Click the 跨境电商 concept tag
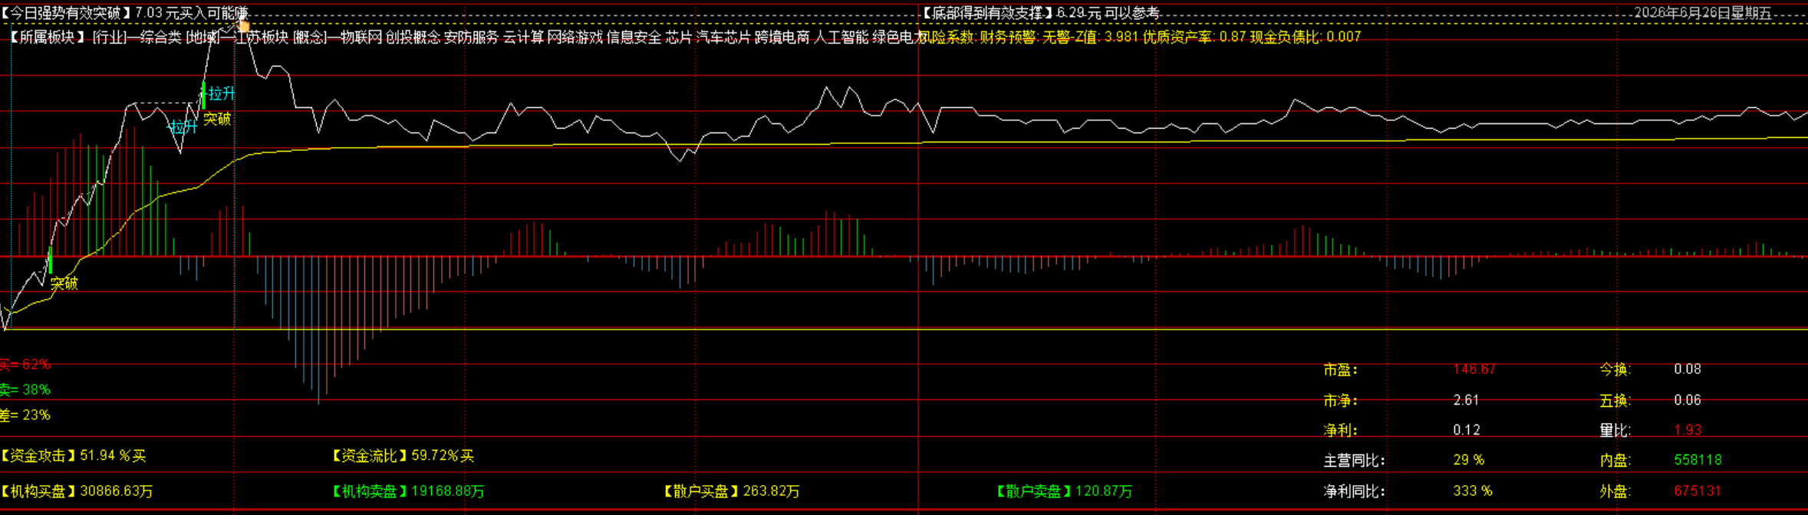This screenshot has height=515, width=1808. 782,37
